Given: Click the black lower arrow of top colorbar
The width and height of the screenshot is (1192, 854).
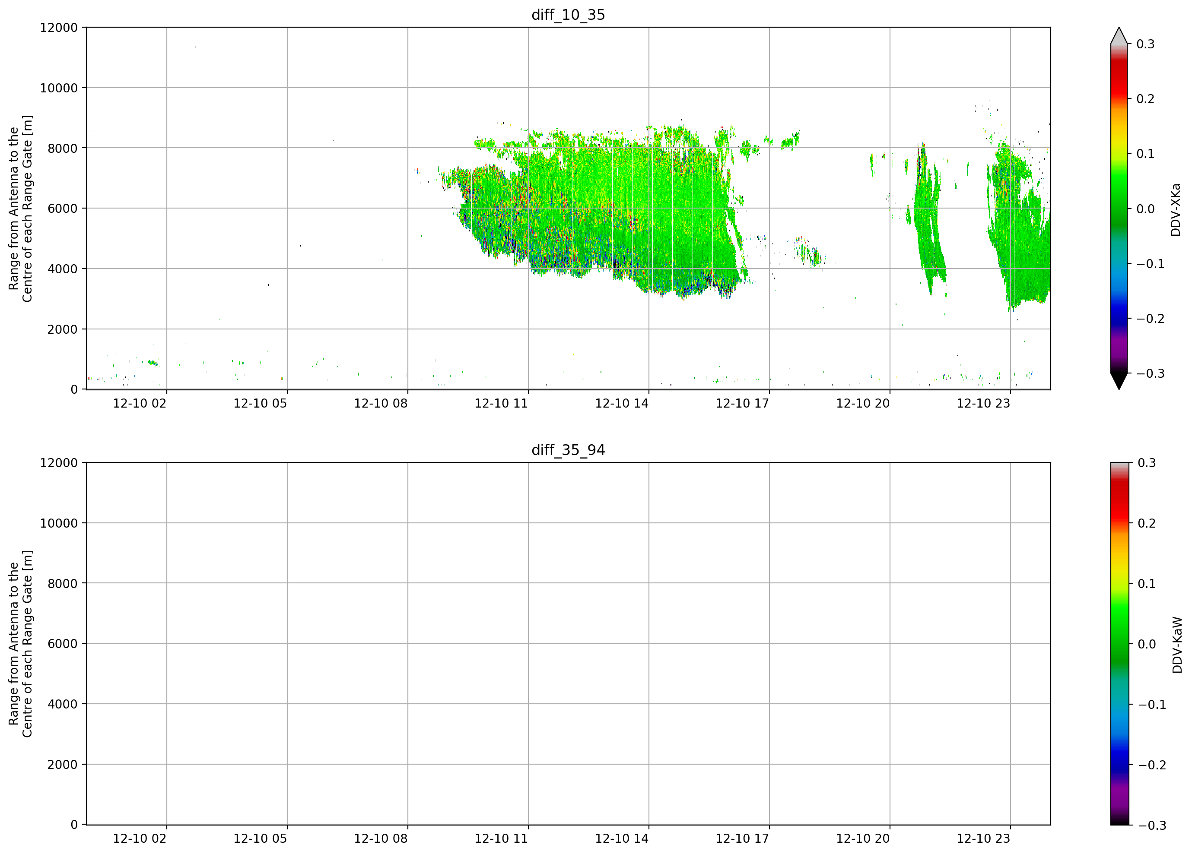Looking at the screenshot, I should [x=1119, y=381].
